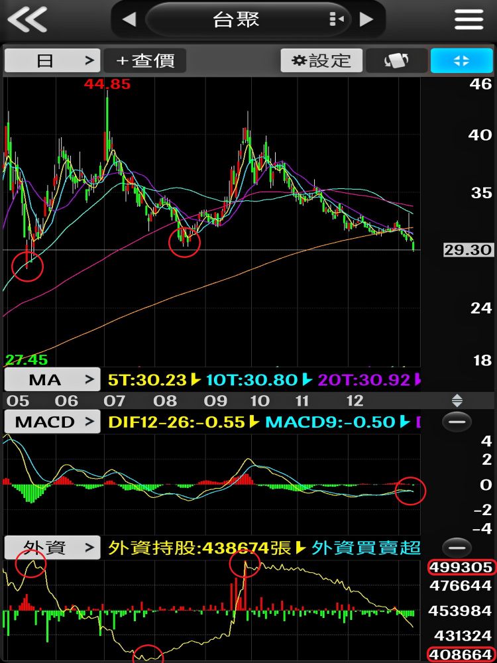The width and height of the screenshot is (497, 663).
Task: Open the 日 period dropdown
Action: point(52,61)
